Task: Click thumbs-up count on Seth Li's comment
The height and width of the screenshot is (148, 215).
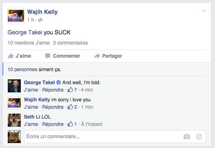Action: click(72, 124)
